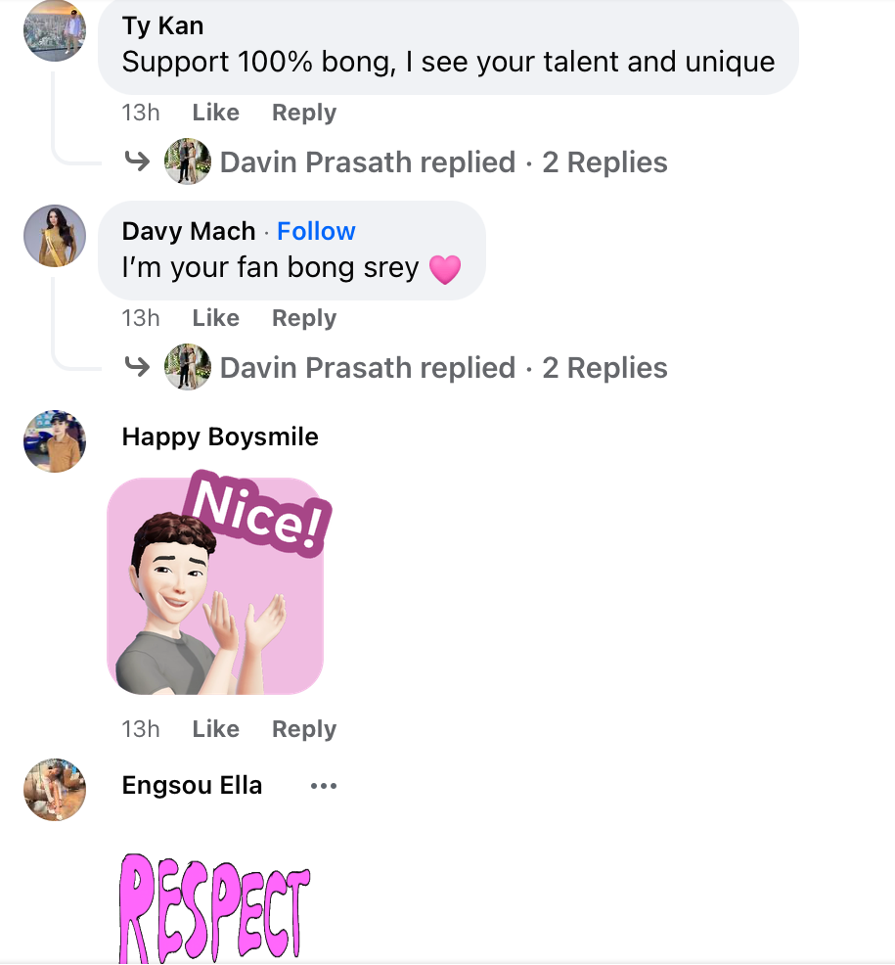Click Davin Prasath's avatar under Ty Kan's comment
The height and width of the screenshot is (965, 895).
187,162
